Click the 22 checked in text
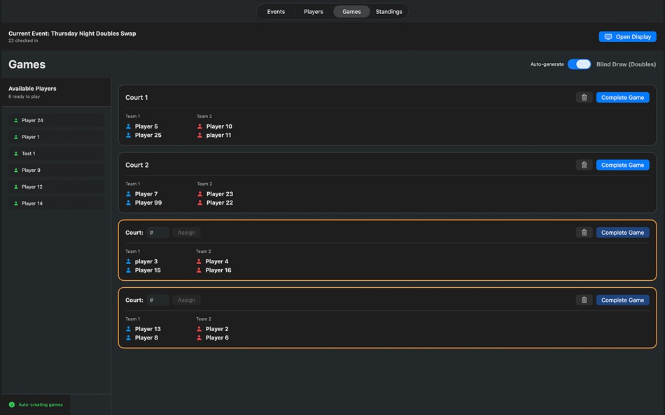Screen dimensions: 665x415 point(23,41)
